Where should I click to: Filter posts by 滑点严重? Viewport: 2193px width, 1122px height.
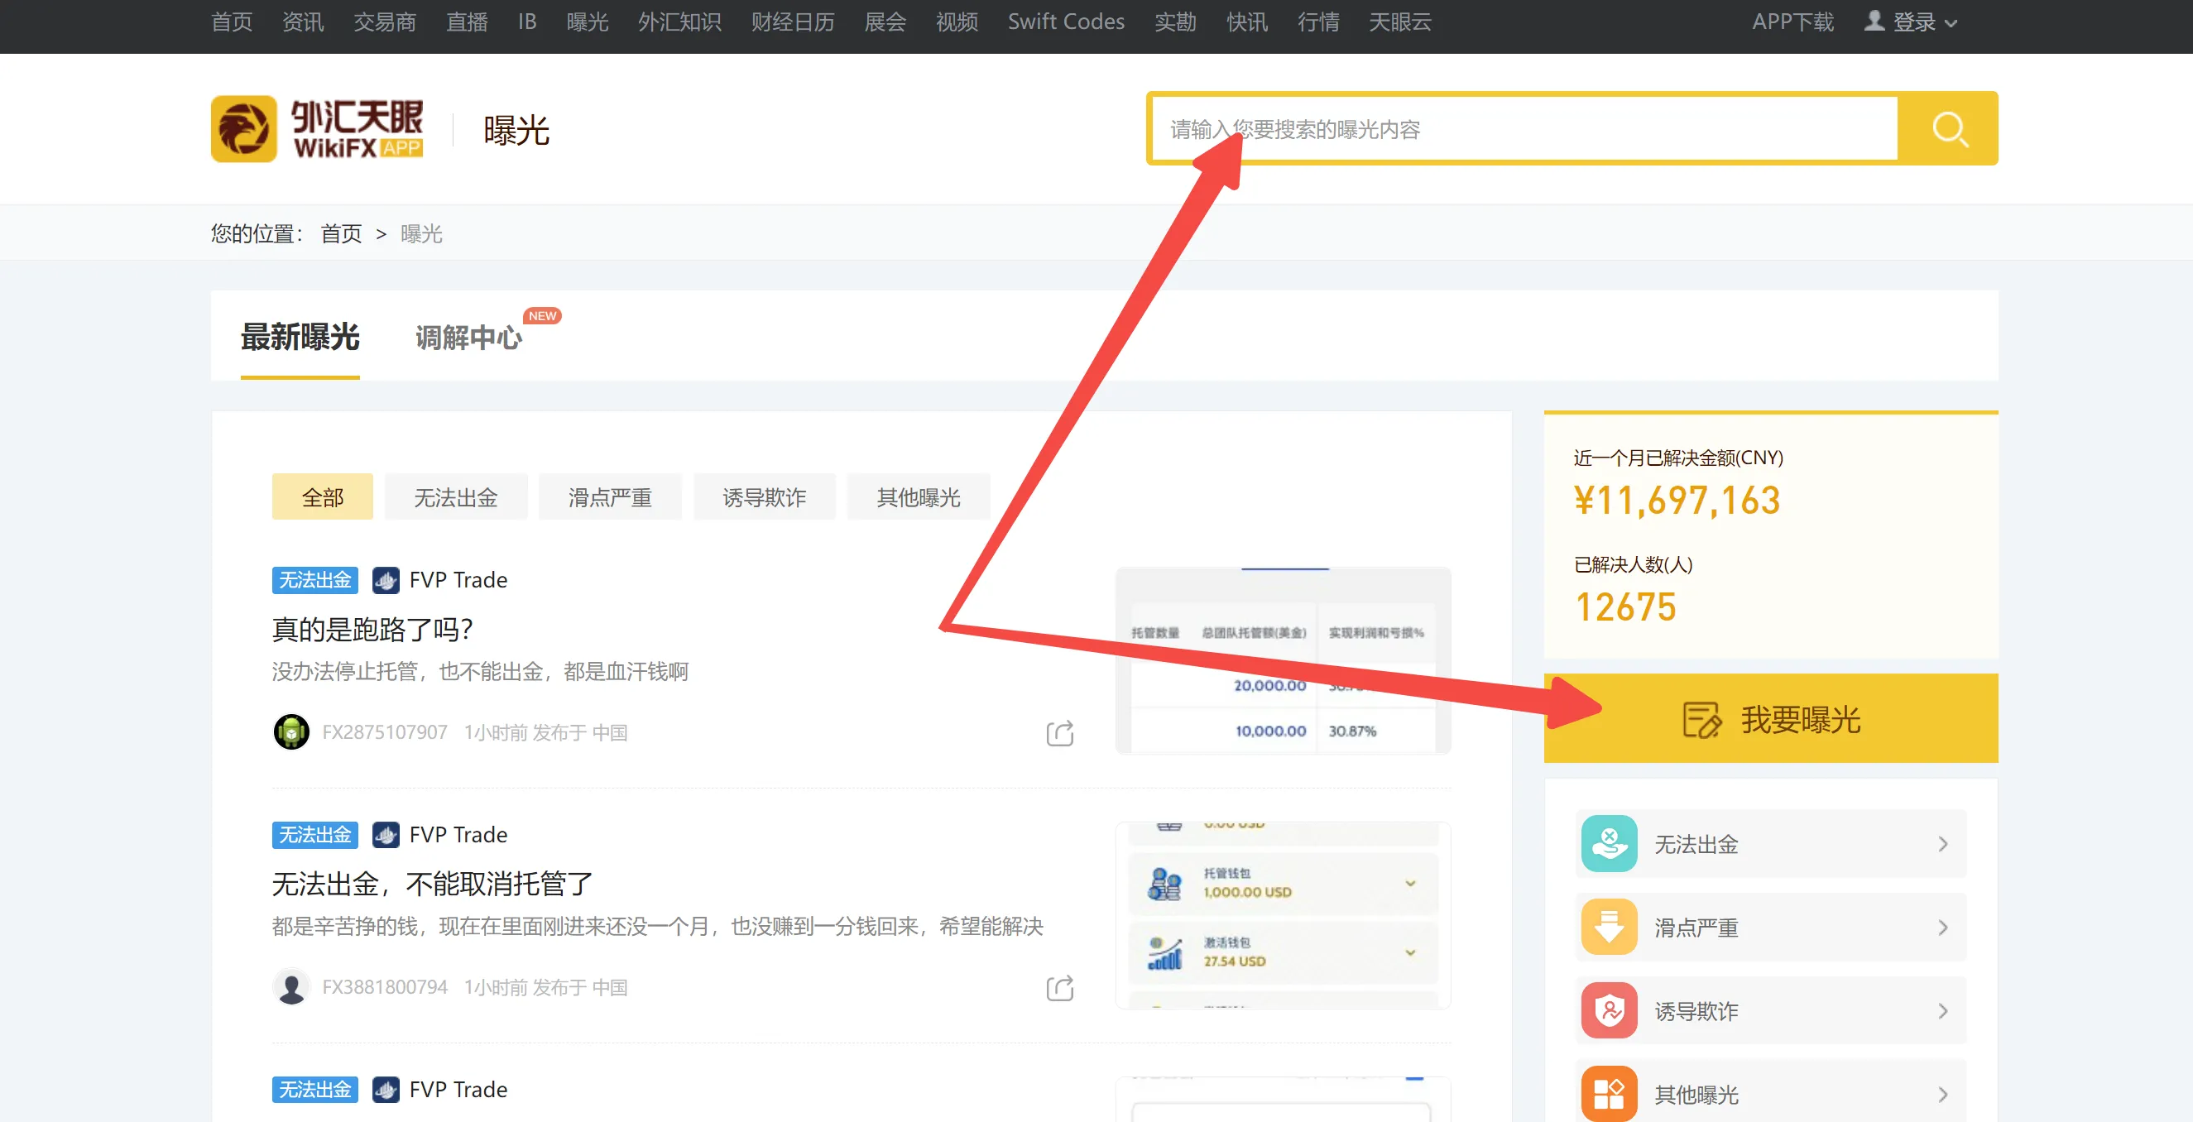610,497
